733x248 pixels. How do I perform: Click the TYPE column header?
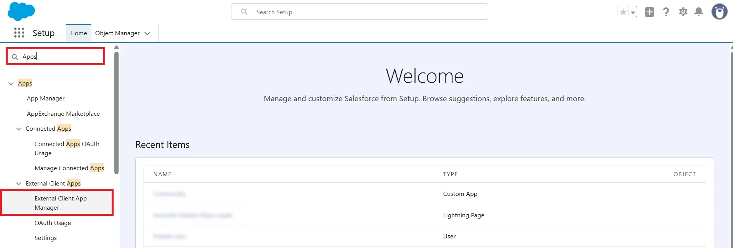(450, 174)
